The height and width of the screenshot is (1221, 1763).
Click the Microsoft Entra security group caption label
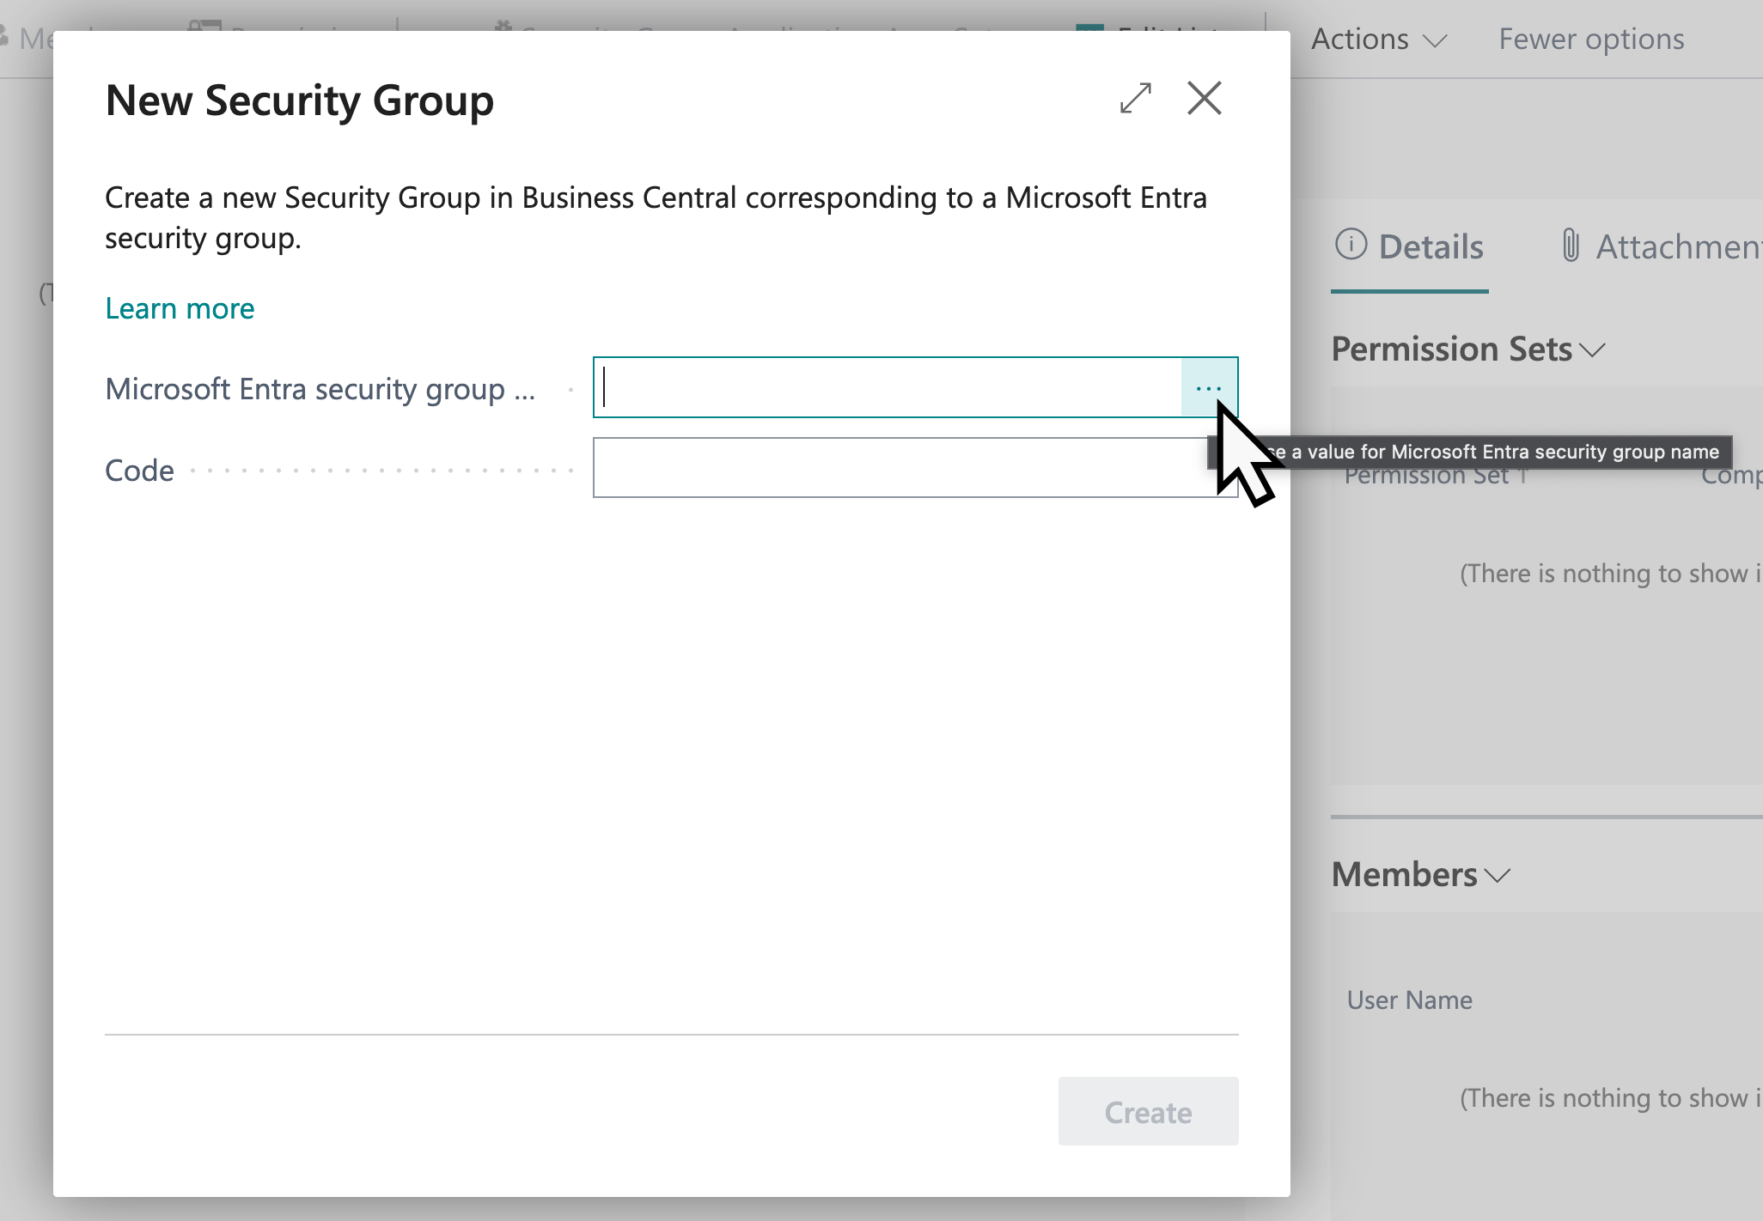pos(320,390)
